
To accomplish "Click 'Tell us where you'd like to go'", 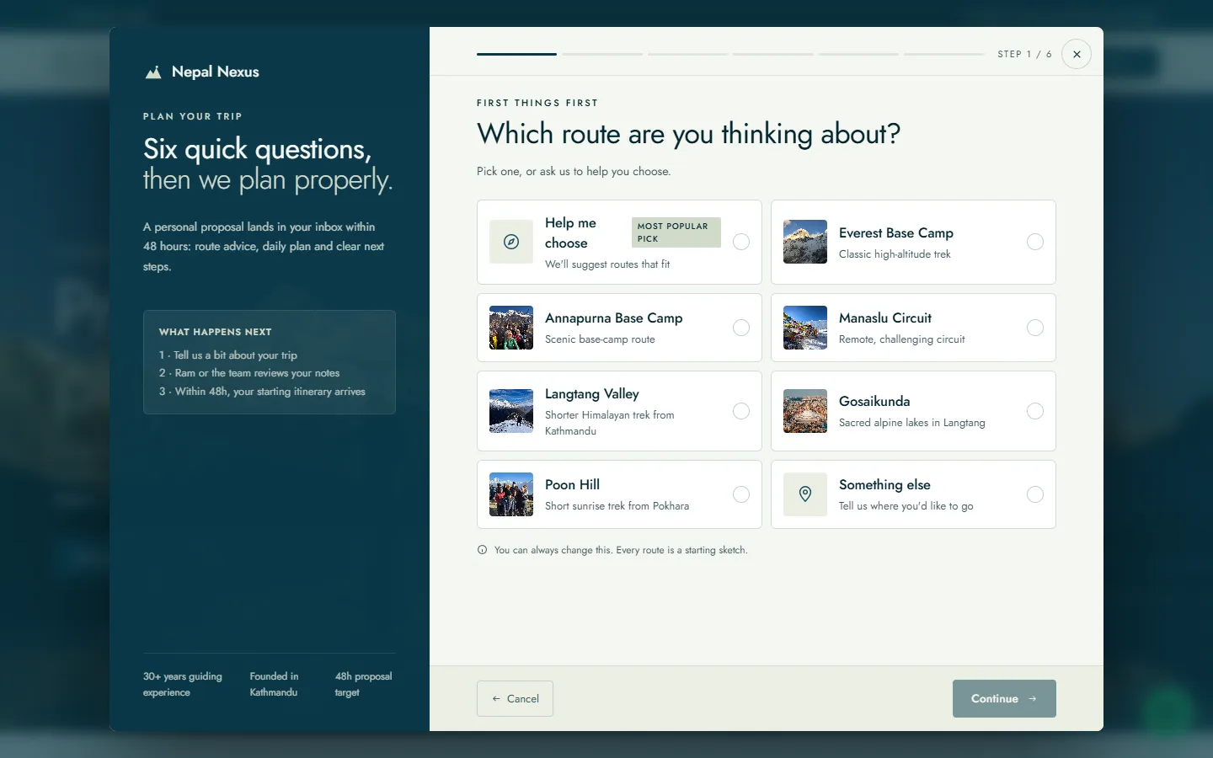I will (x=906, y=506).
